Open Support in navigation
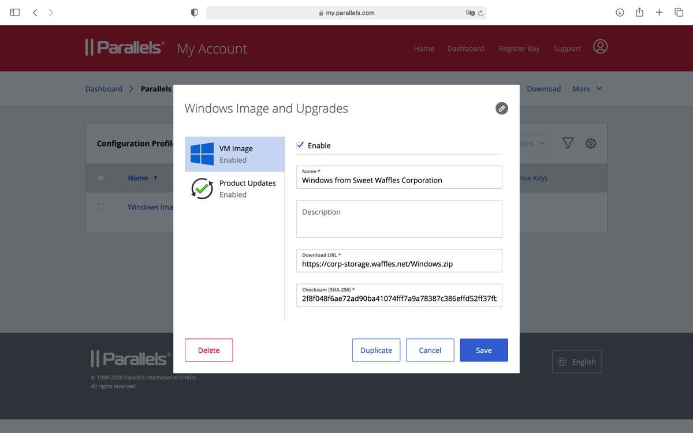The height and width of the screenshot is (433, 693). pos(567,48)
